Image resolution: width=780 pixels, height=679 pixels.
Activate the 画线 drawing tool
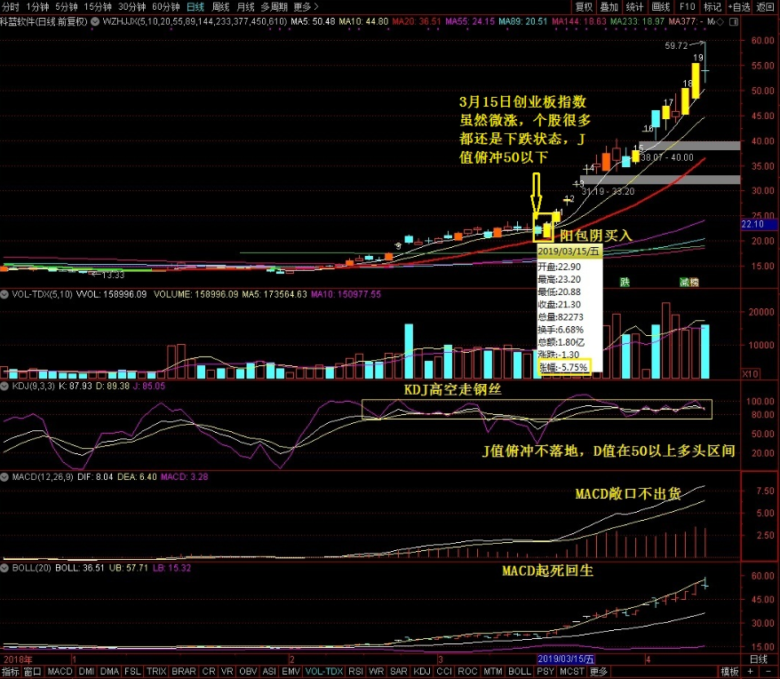pyautogui.click(x=661, y=6)
